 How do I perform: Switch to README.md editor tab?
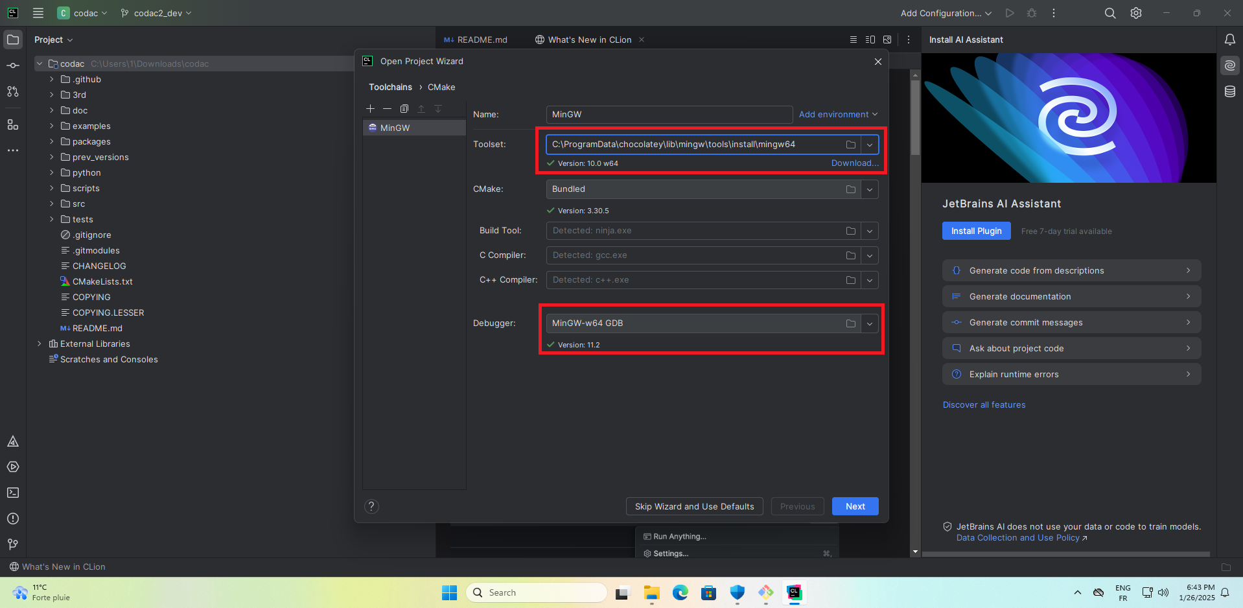click(x=476, y=40)
